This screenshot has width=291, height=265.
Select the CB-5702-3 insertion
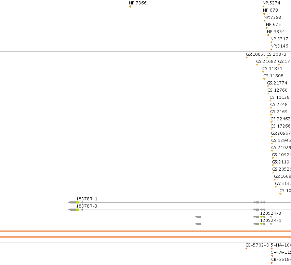(257, 245)
